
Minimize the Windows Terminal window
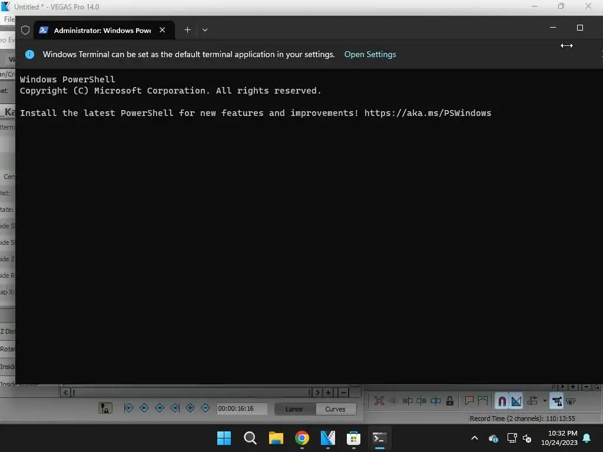pos(553,28)
